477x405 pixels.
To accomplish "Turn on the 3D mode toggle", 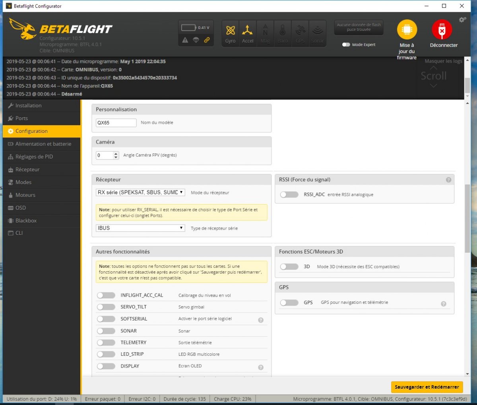I will [289, 267].
